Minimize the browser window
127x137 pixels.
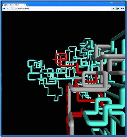pyautogui.click(x=115, y=3)
